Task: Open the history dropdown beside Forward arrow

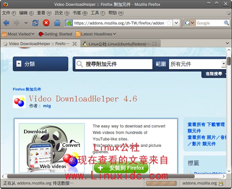Action: point(26,23)
